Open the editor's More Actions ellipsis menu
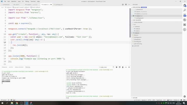The image size is (187, 105). pyautogui.click(x=129, y=5)
